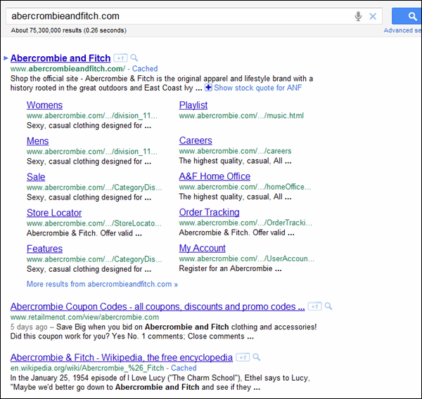This screenshot has width=422, height=399.
Task: Open Advanced search link
Action: point(402,30)
